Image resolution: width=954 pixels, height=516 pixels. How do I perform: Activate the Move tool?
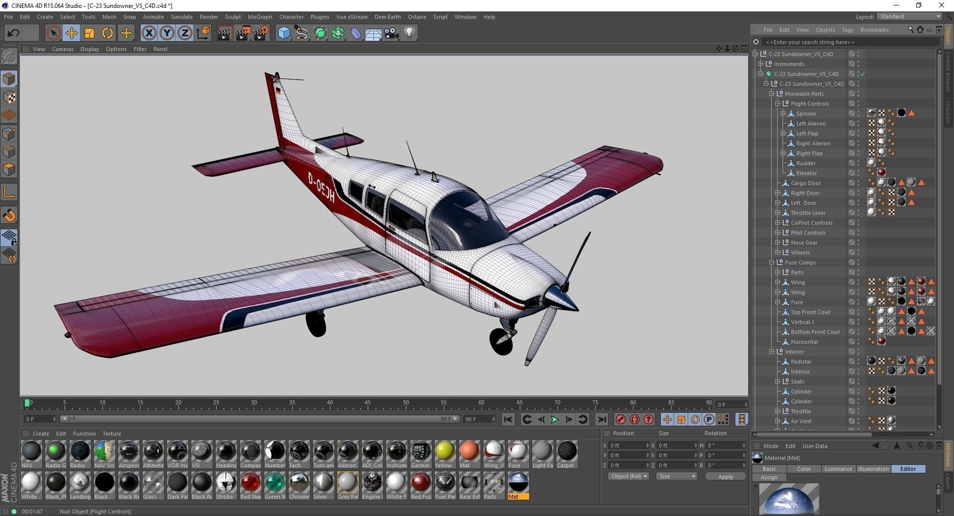[71, 33]
